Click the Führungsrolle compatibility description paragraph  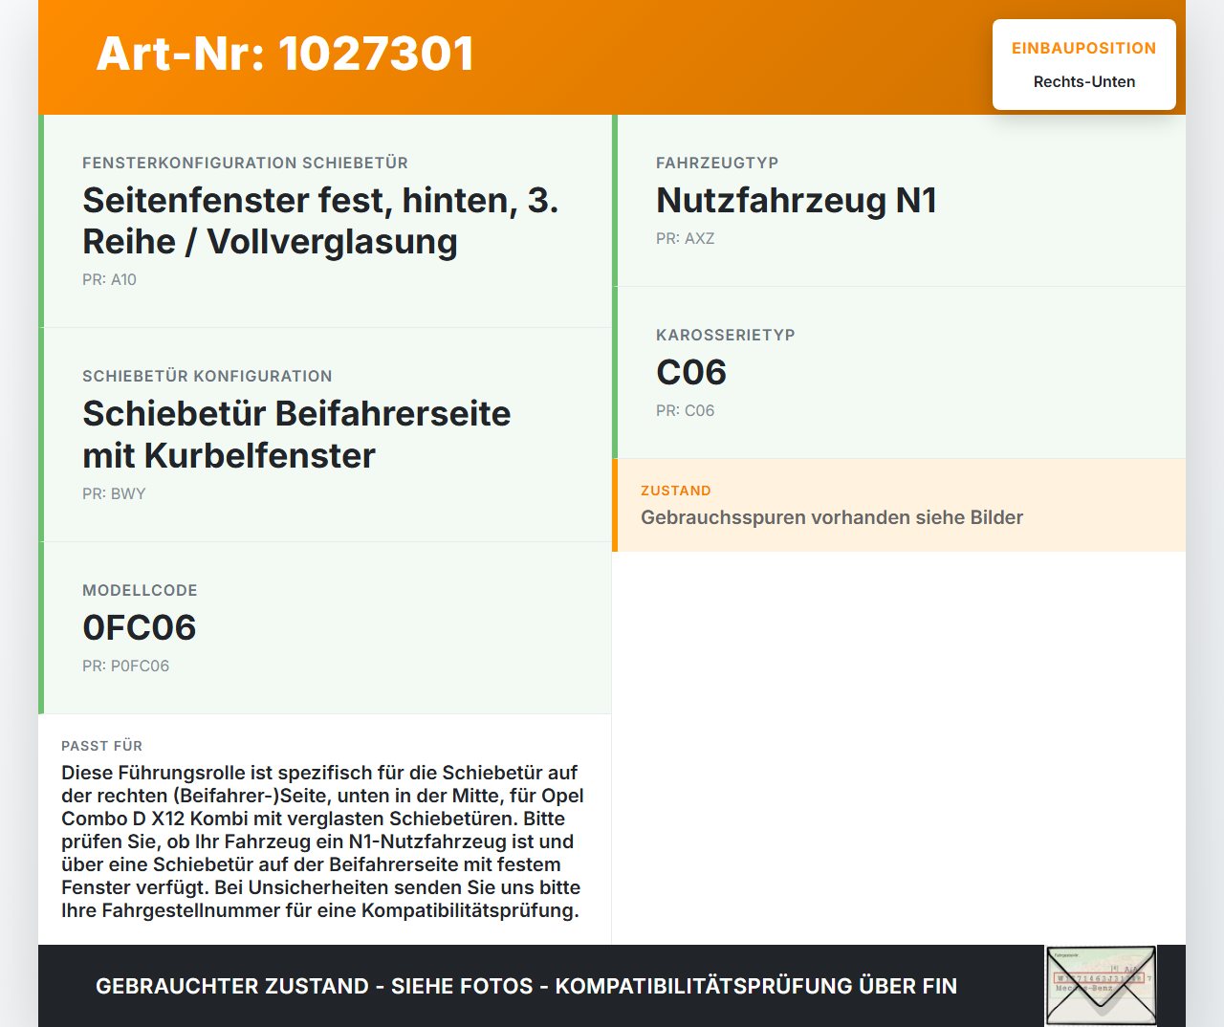tap(322, 841)
